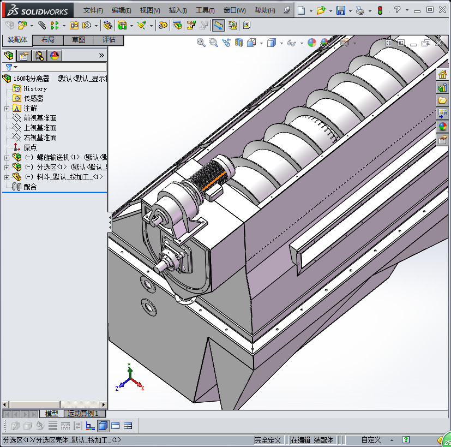
Task: Toggle the Interference Detection highlighted icon
Action: [218, 25]
